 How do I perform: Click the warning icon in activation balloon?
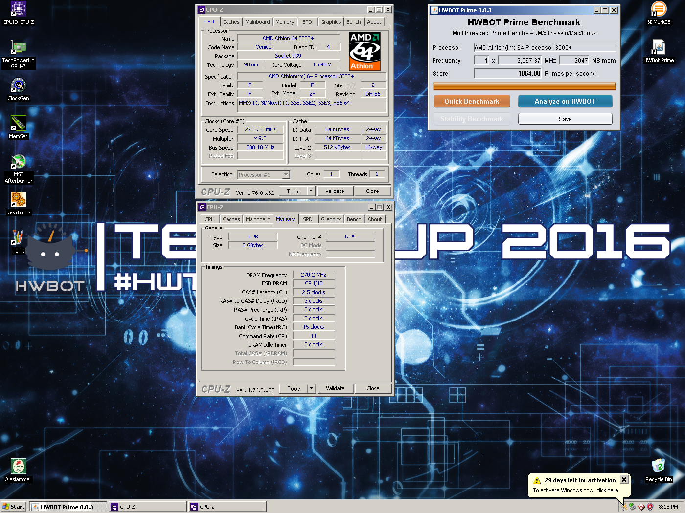(537, 480)
